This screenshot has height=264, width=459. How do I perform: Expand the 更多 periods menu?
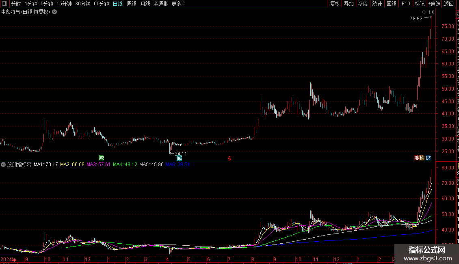(x=178, y=4)
